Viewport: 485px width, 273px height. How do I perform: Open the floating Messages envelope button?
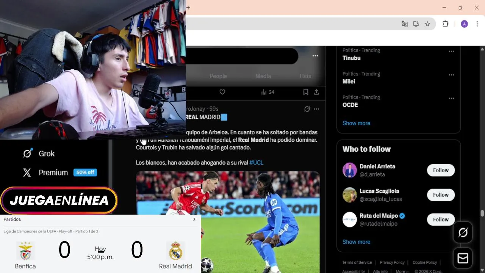click(x=463, y=258)
